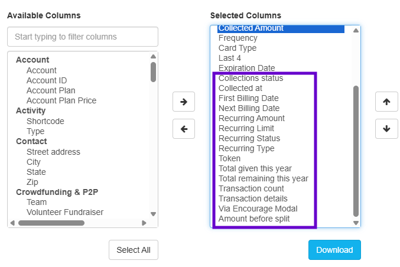Image resolution: width=400 pixels, height=267 pixels.
Task: Pick Recurring Status in Selected Columns
Action: coord(249,138)
